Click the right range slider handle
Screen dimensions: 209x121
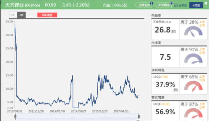click(139, 117)
